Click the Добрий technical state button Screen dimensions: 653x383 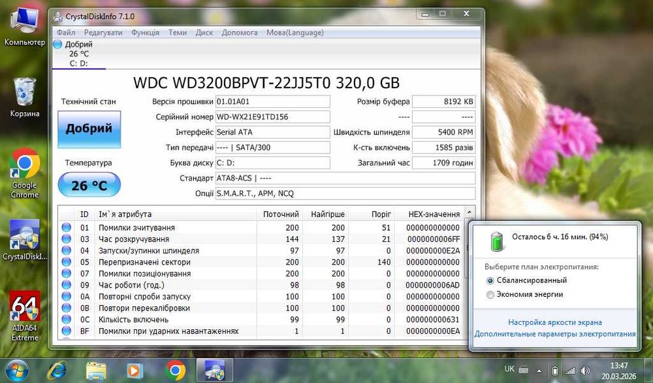click(89, 129)
